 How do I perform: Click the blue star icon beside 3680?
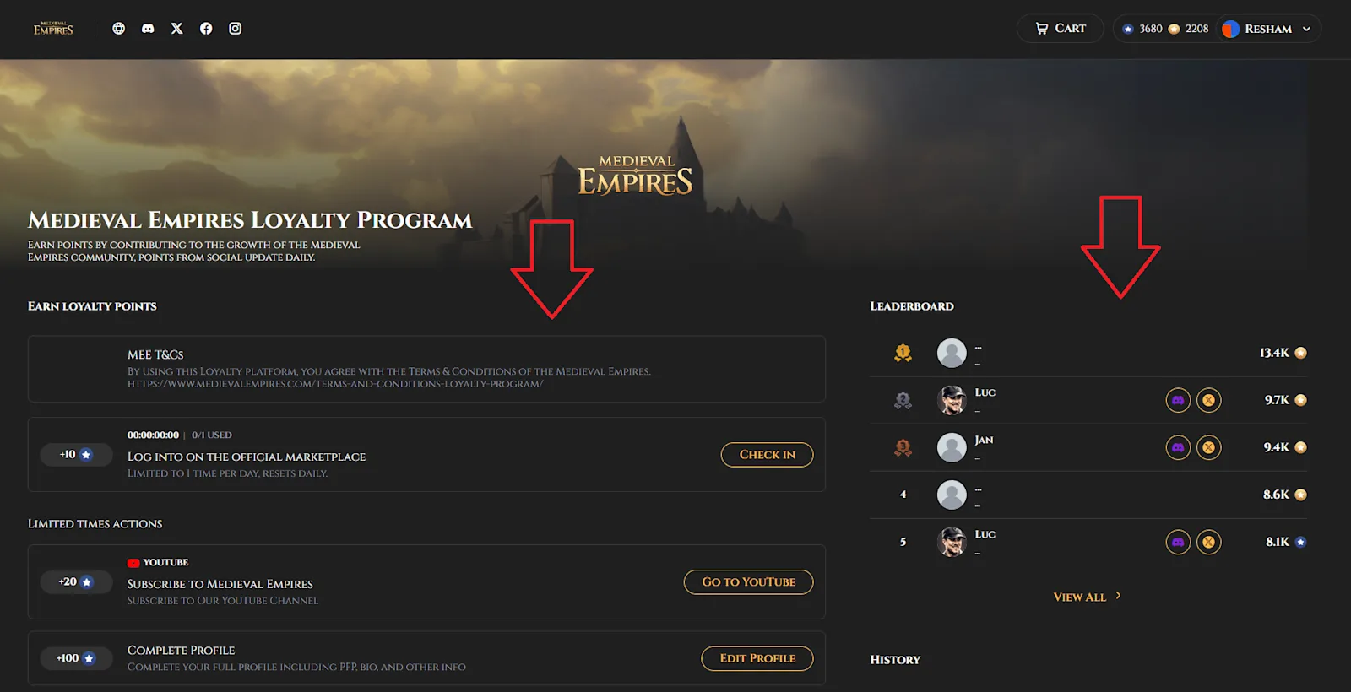pos(1128,29)
